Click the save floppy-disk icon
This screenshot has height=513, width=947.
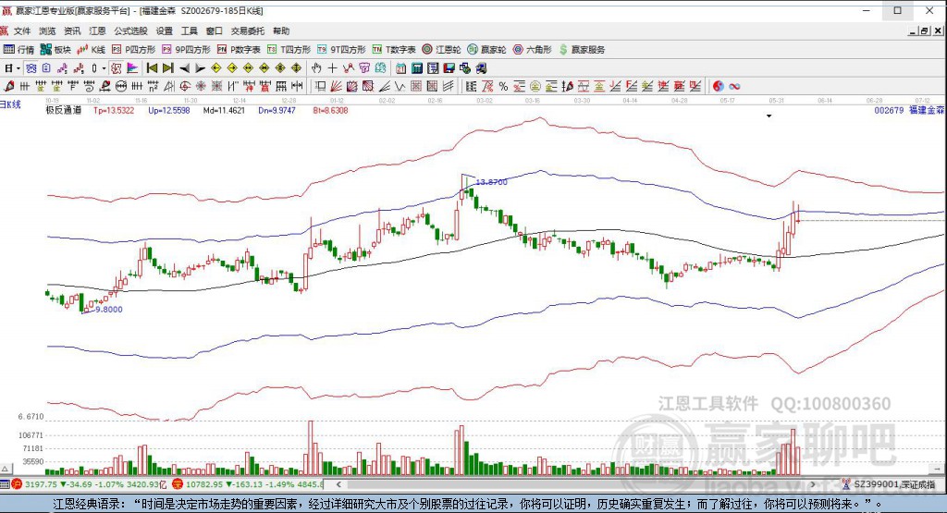(449, 68)
